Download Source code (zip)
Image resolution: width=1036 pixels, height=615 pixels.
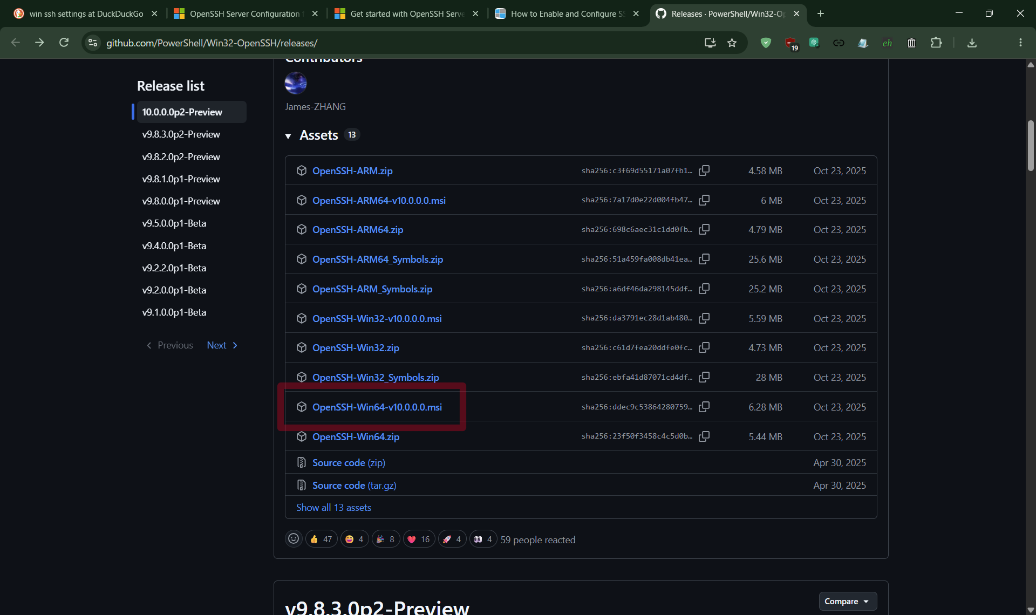[x=349, y=462]
